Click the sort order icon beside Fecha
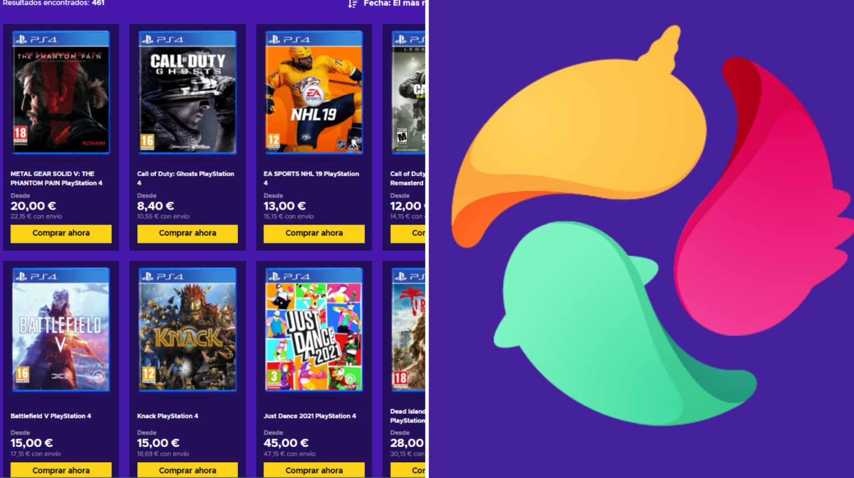Image resolution: width=854 pixels, height=478 pixels. tap(352, 4)
